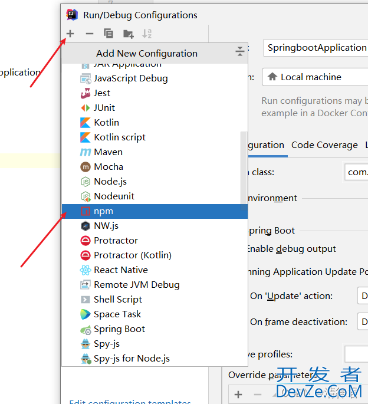Choose the Spring Boot list entry
368x404 pixels.
pyautogui.click(x=155, y=329)
